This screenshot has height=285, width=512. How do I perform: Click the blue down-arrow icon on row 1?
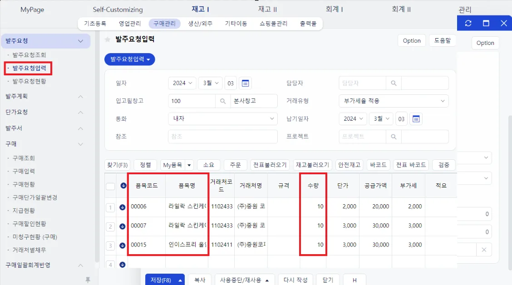[x=123, y=207]
